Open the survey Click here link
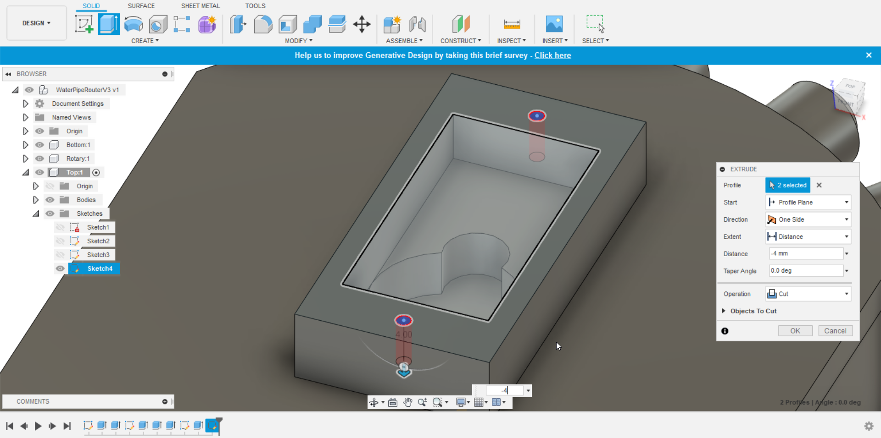Viewport: 881px width, 438px height. click(x=553, y=55)
